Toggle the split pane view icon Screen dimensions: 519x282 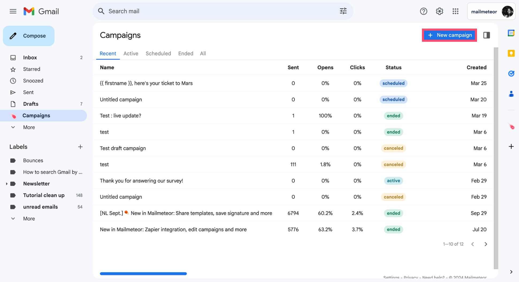tap(486, 35)
